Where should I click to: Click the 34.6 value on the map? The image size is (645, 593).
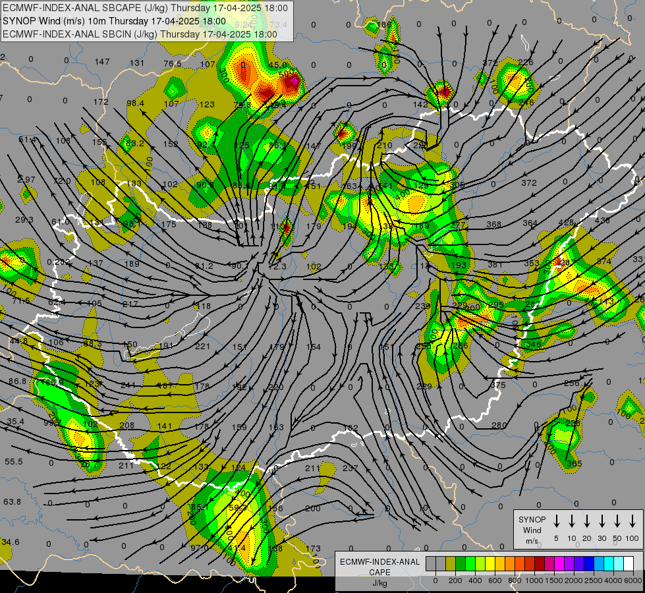point(11,542)
